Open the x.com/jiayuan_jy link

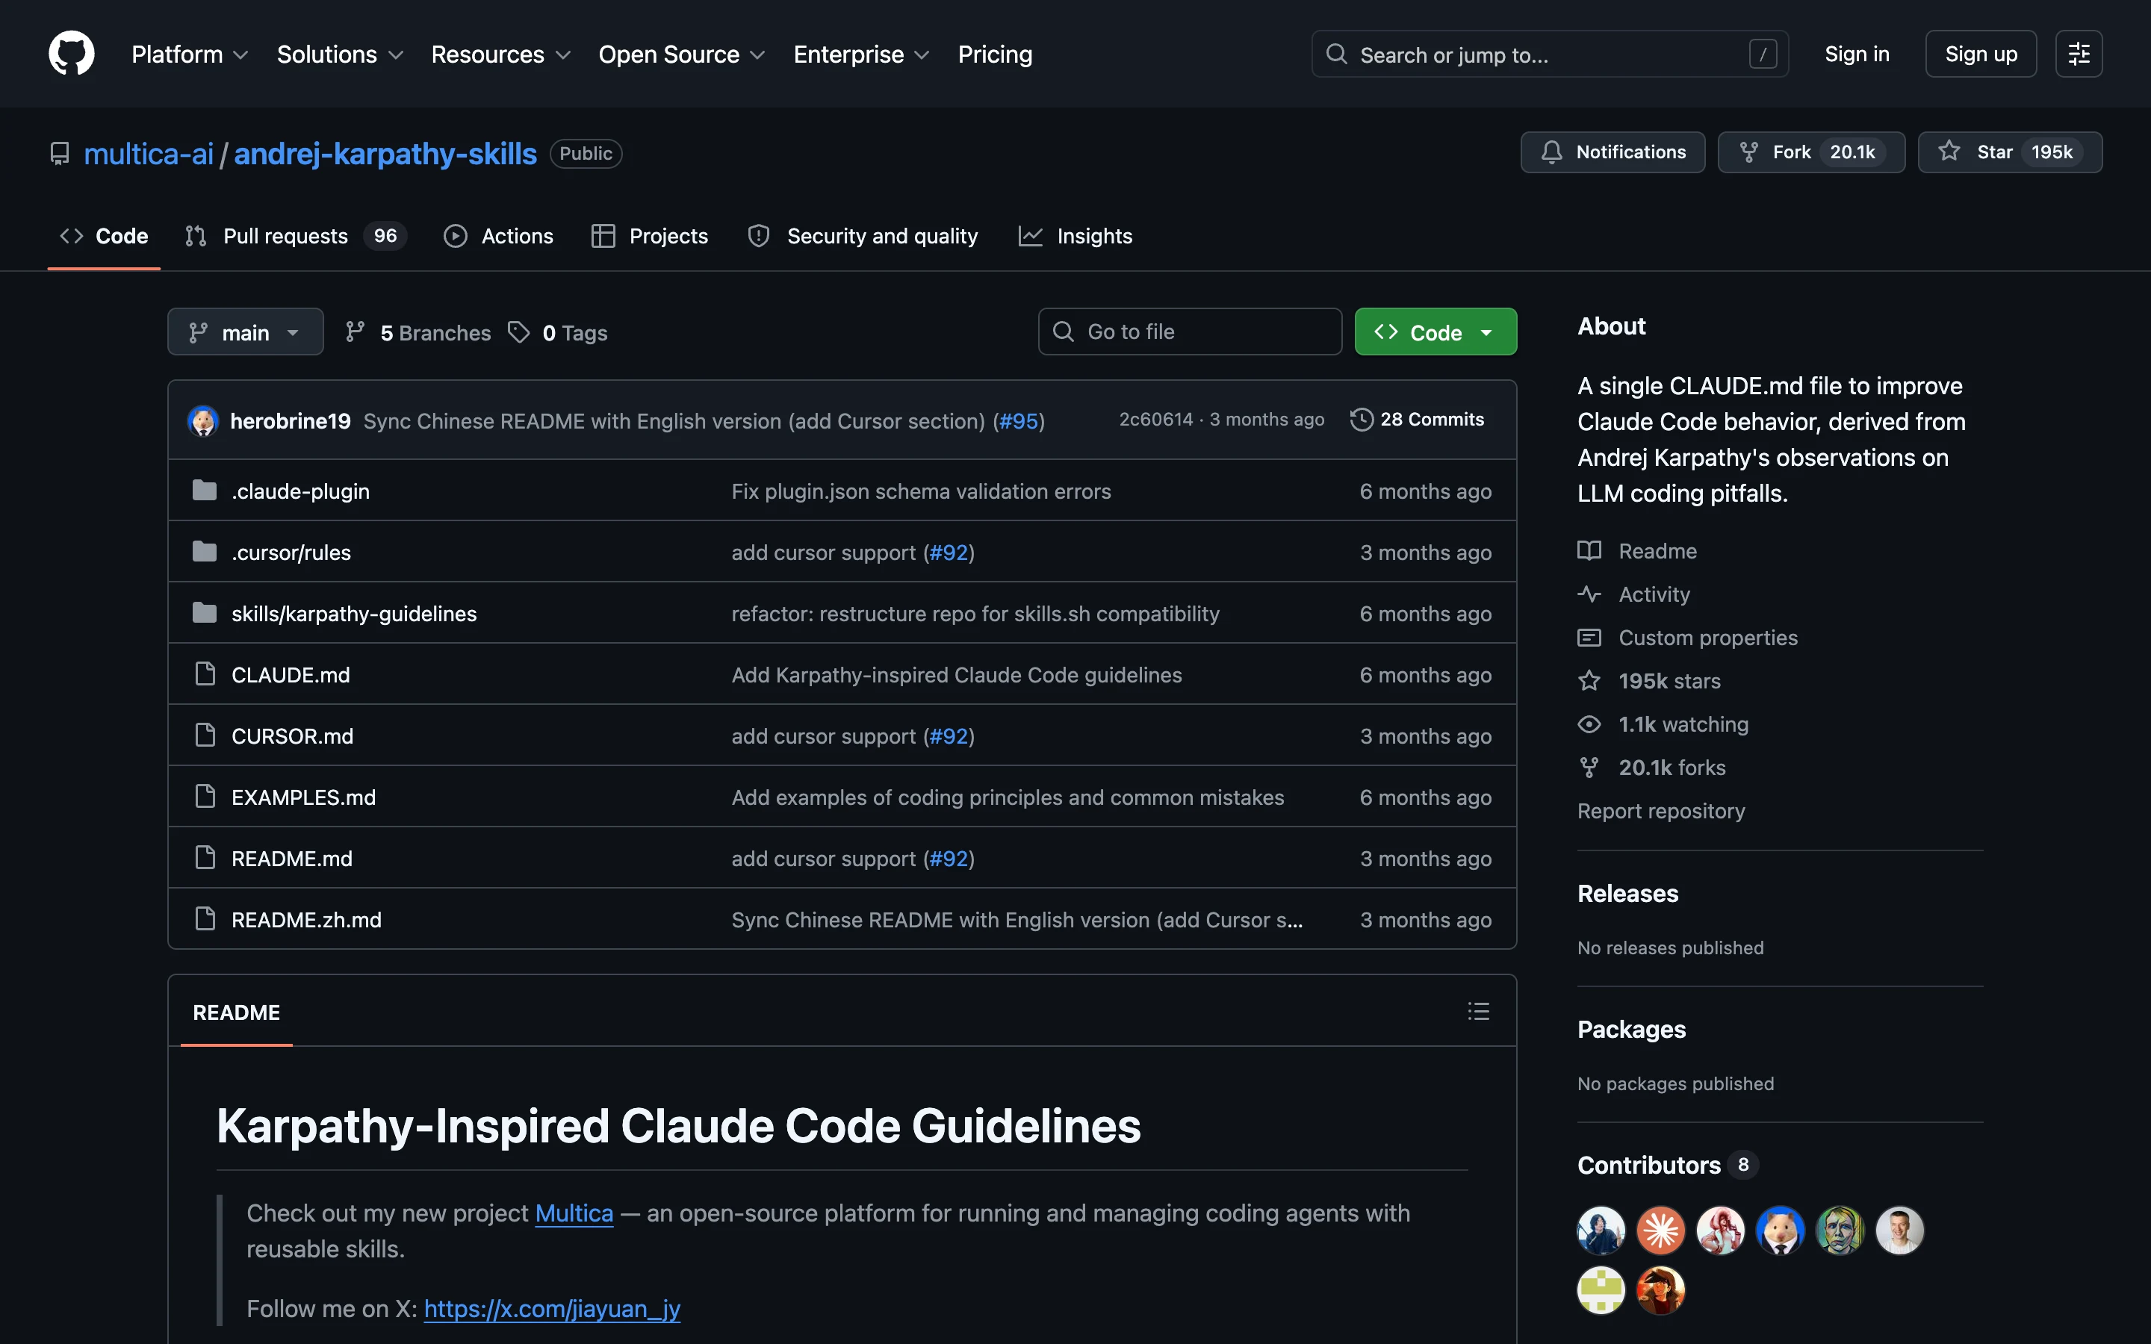pos(552,1308)
